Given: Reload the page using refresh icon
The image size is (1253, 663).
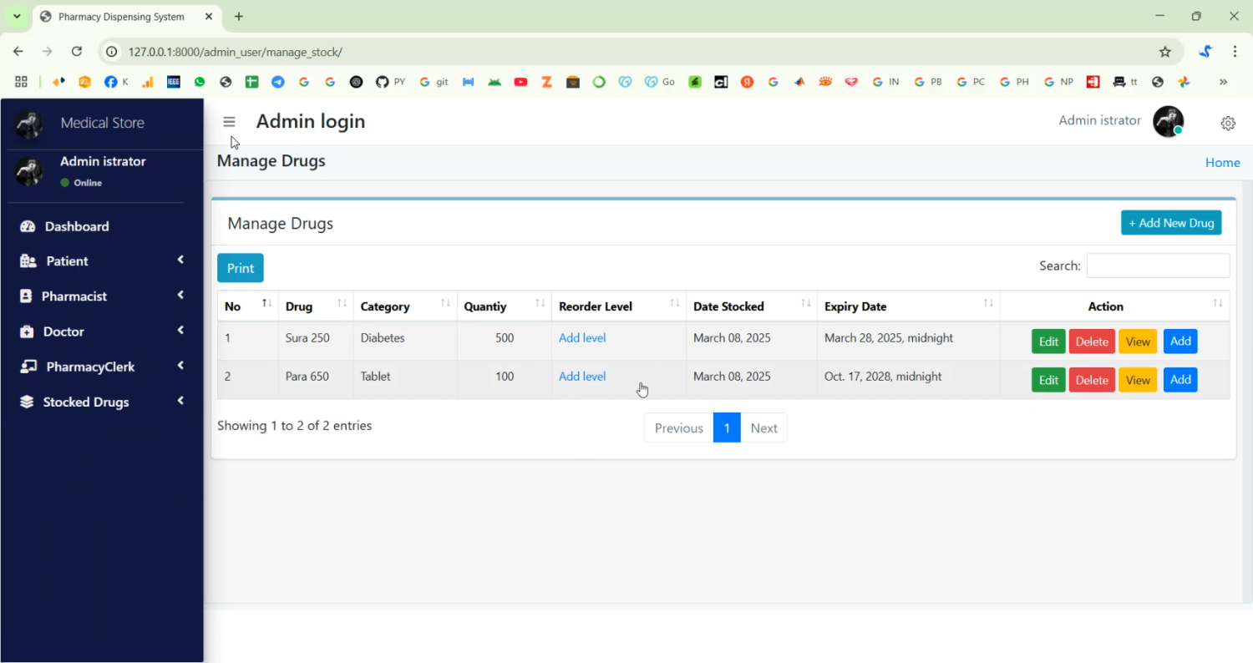Looking at the screenshot, I should pos(77,52).
